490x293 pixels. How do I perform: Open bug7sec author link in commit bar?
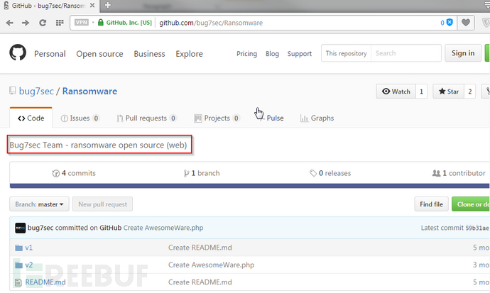[x=40, y=228]
